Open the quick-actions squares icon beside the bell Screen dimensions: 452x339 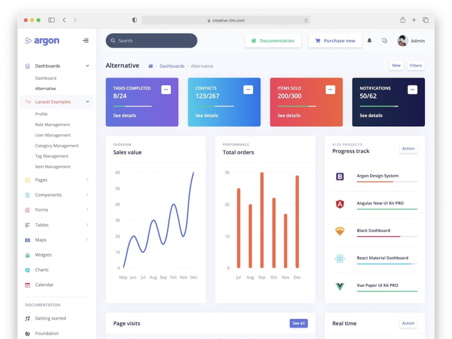point(385,41)
